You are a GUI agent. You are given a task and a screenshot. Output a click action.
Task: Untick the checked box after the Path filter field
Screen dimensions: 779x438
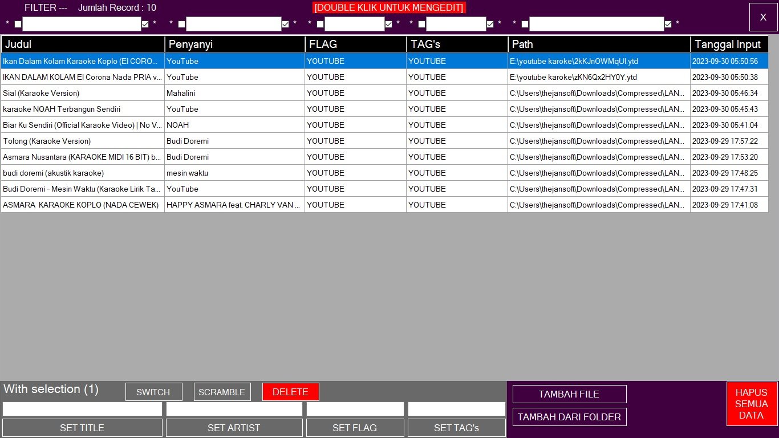[668, 24]
